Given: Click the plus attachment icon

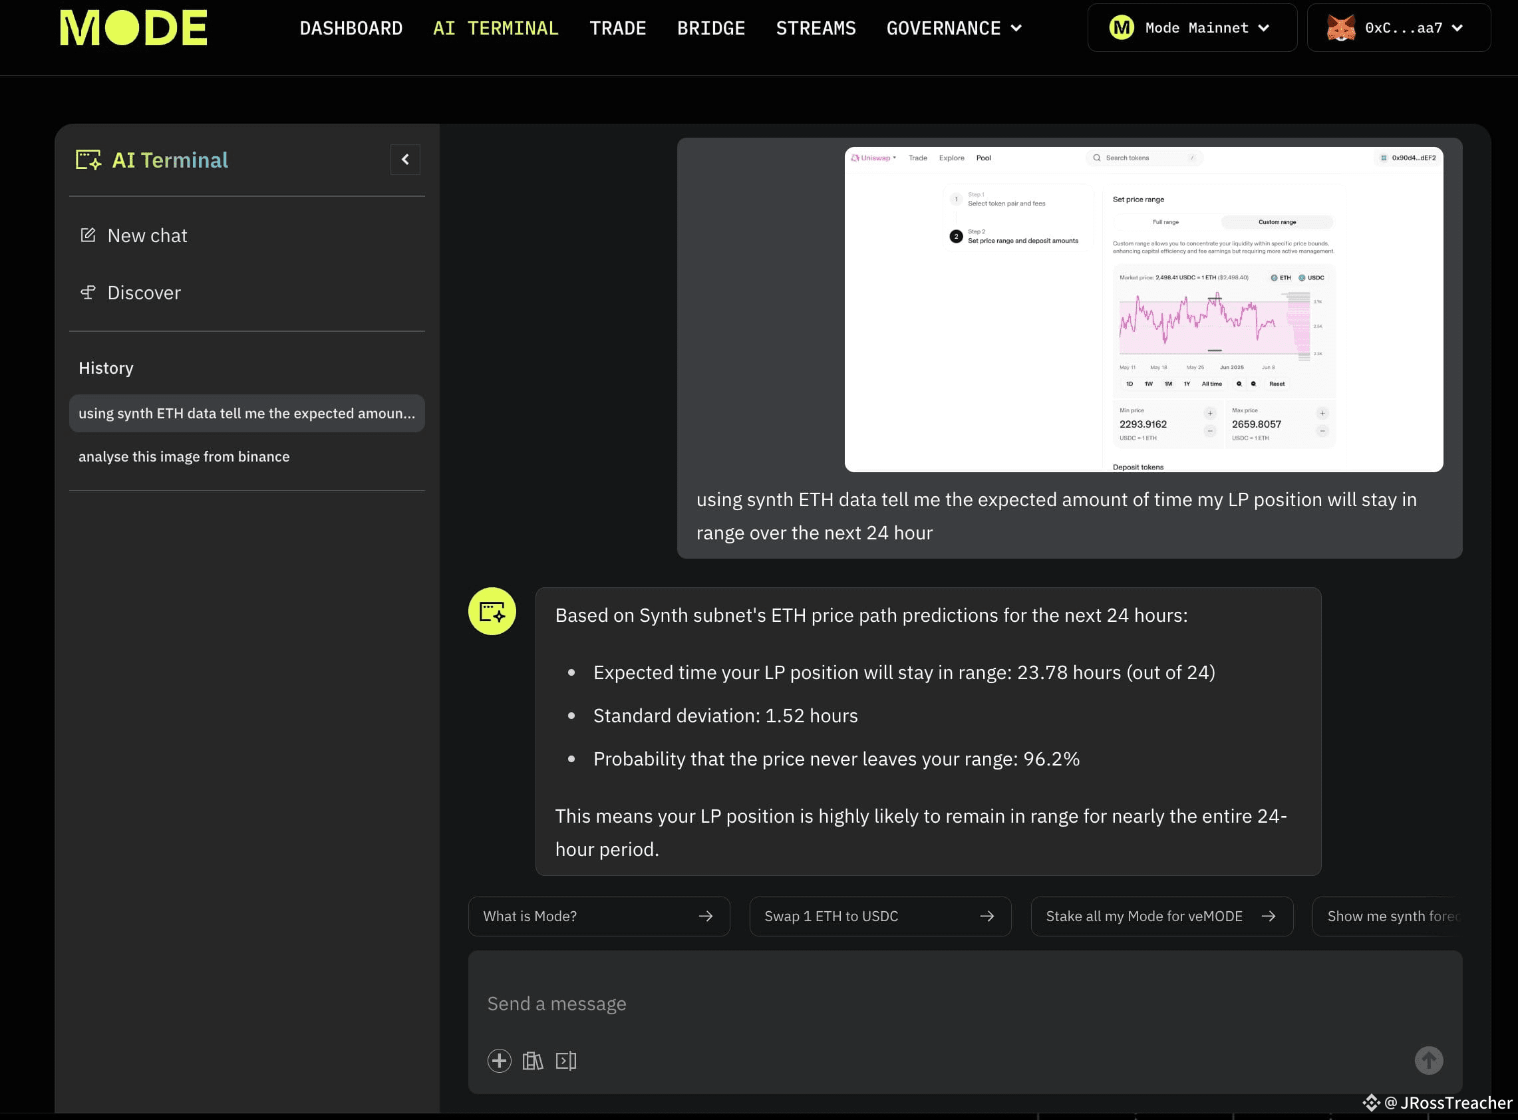Looking at the screenshot, I should [x=499, y=1060].
